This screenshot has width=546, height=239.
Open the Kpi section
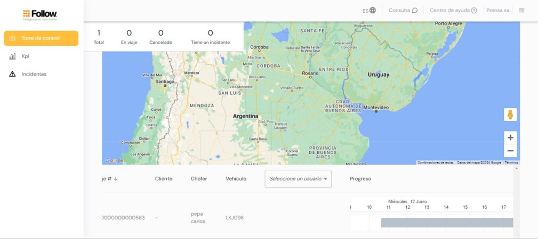[25, 56]
